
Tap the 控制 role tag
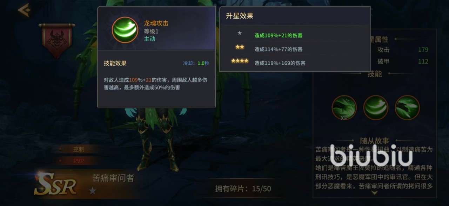tap(79, 149)
